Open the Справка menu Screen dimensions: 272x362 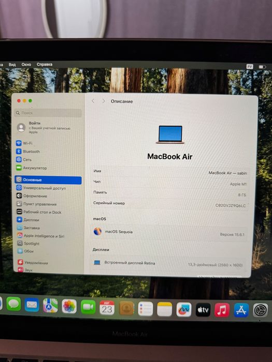pyautogui.click(x=45, y=65)
